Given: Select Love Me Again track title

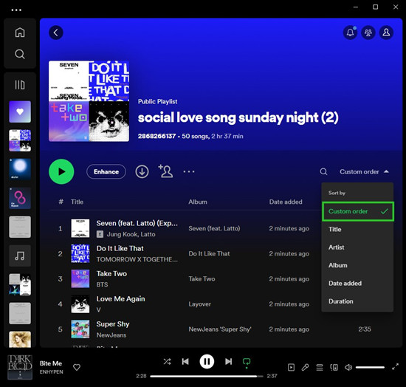Looking at the screenshot, I should click(x=120, y=299).
